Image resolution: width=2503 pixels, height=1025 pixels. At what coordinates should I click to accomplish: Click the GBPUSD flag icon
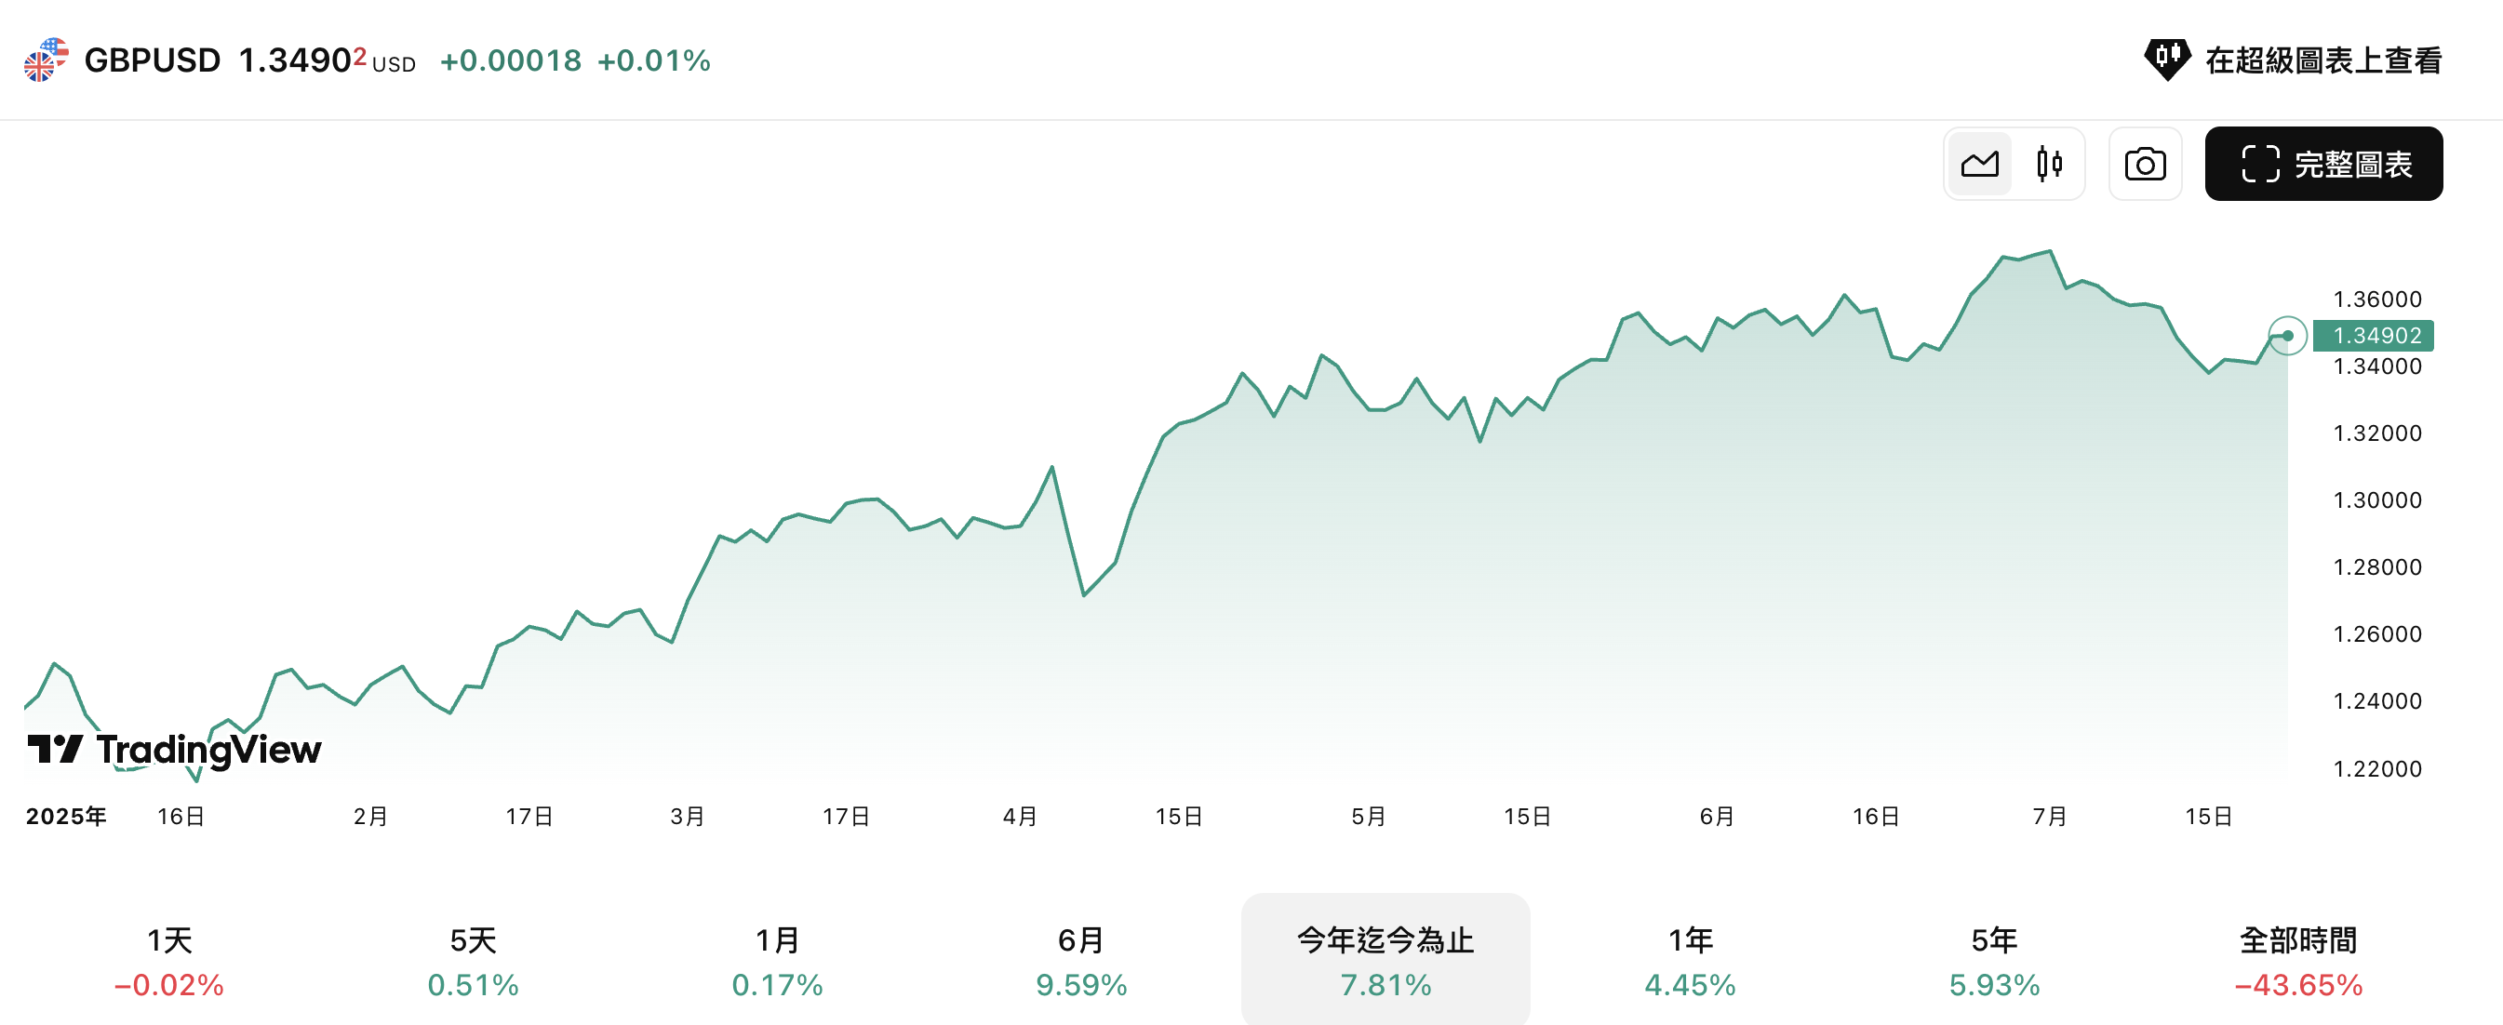click(x=44, y=60)
